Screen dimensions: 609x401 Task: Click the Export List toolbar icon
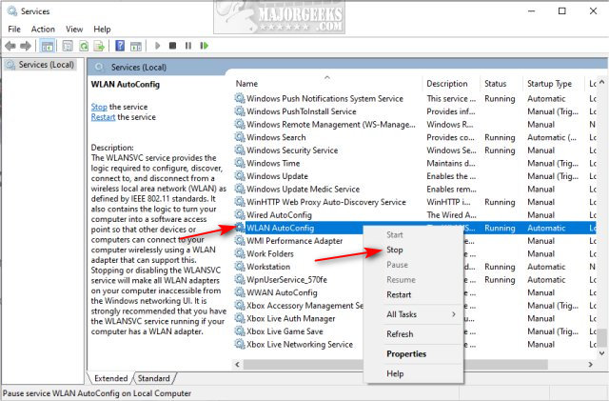tap(100, 45)
